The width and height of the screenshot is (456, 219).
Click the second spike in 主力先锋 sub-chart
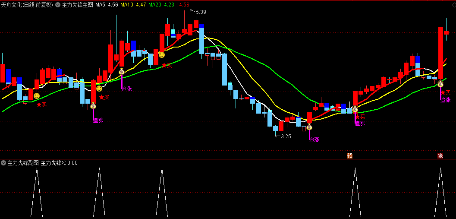pyautogui.click(x=99, y=192)
